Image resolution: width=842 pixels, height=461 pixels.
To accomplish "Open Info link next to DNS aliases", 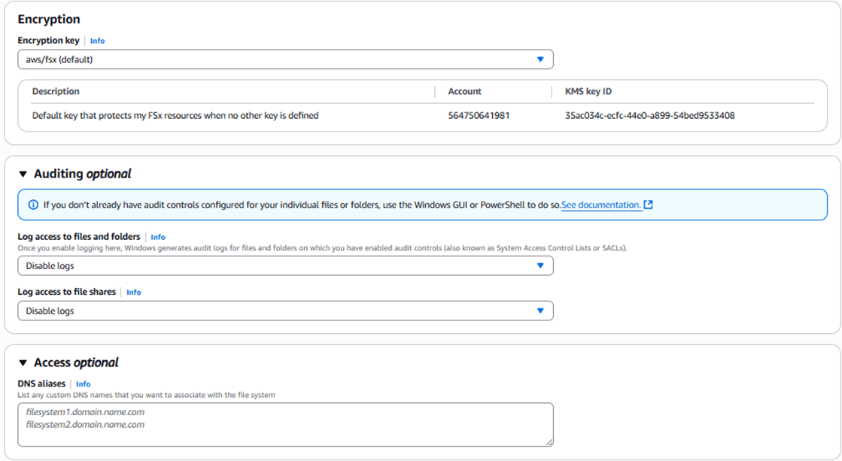I will (83, 384).
